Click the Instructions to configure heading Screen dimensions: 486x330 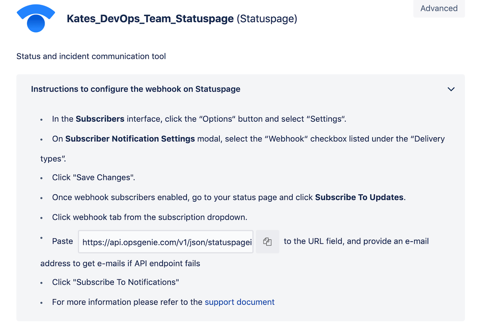(x=135, y=89)
